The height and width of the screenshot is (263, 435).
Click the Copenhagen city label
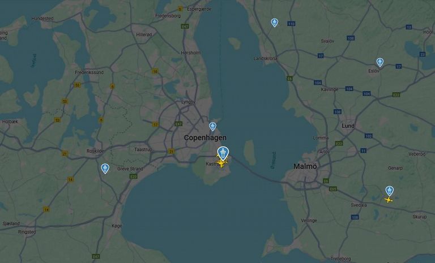205,137
